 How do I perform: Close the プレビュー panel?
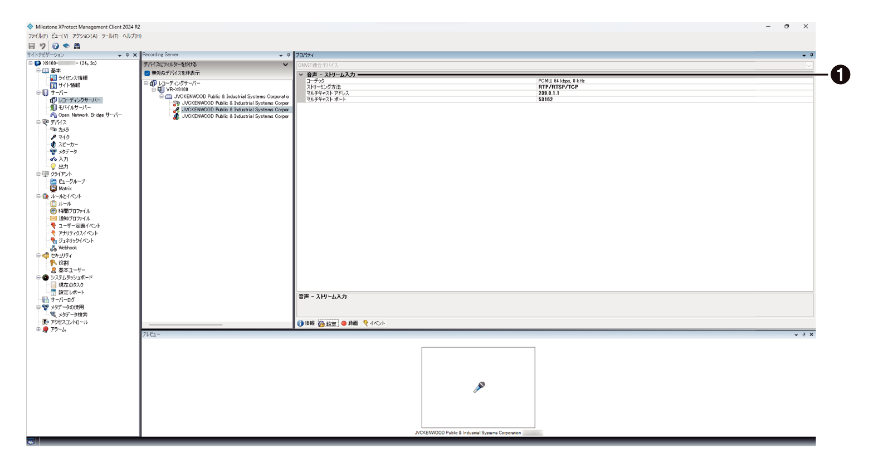coord(811,334)
